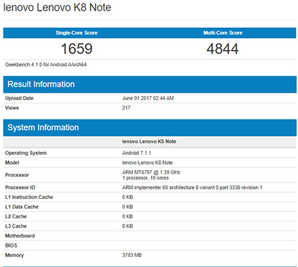Image resolution: width=298 pixels, height=267 pixels.
Task: Select the Single-Core Score header
Action: coord(77,33)
